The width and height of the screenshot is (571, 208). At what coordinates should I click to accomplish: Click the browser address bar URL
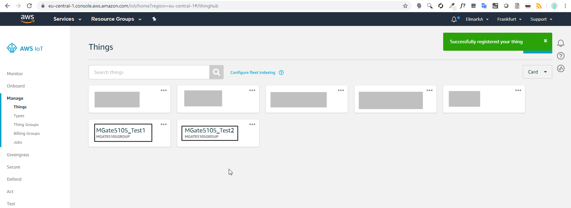[x=133, y=6]
